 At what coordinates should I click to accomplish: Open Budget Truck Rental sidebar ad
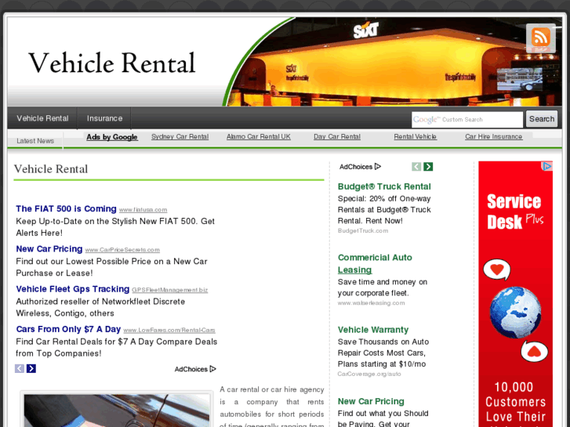384,186
